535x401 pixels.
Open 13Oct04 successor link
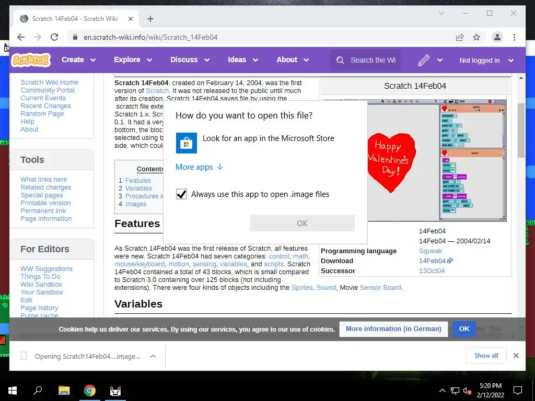point(432,271)
